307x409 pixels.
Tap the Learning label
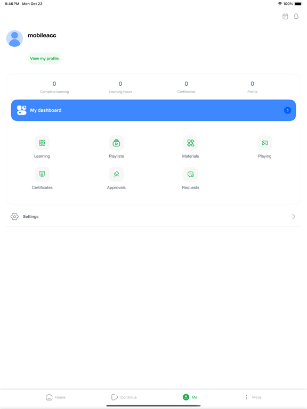[x=42, y=156]
